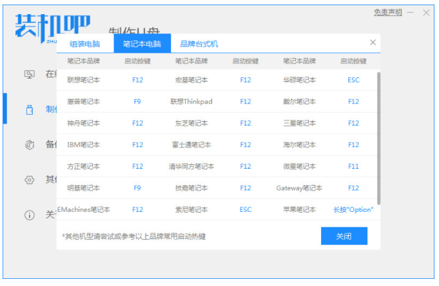This screenshot has height=286, width=439.
Task: Click the gear icon in left sidebar
Action: click(x=29, y=180)
